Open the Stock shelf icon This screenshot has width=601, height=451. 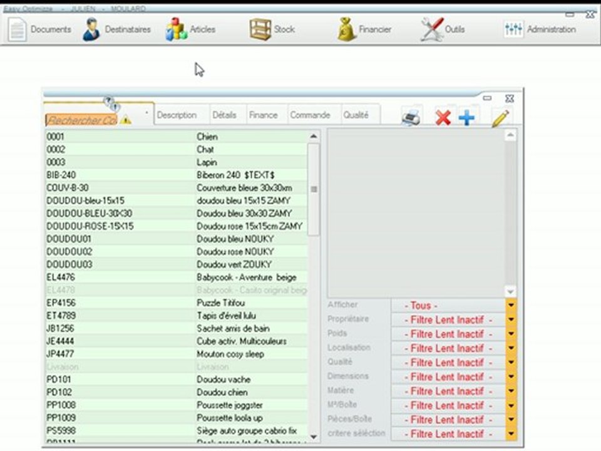click(x=260, y=29)
